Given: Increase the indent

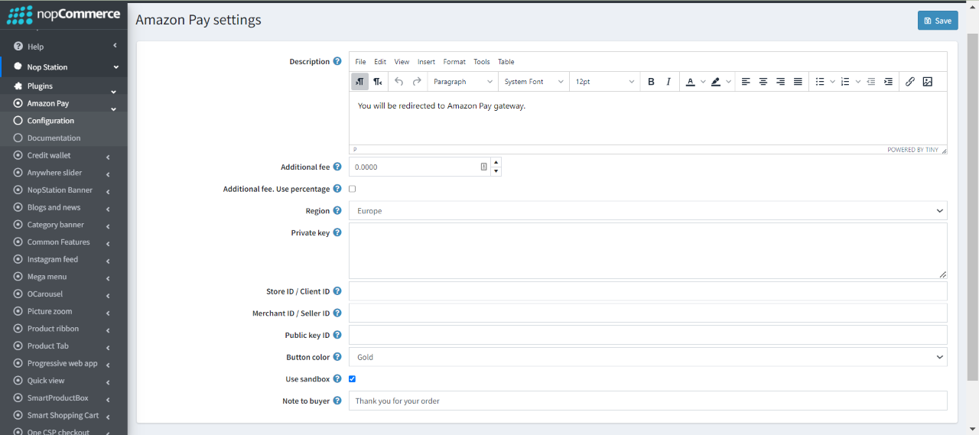Looking at the screenshot, I should (888, 82).
